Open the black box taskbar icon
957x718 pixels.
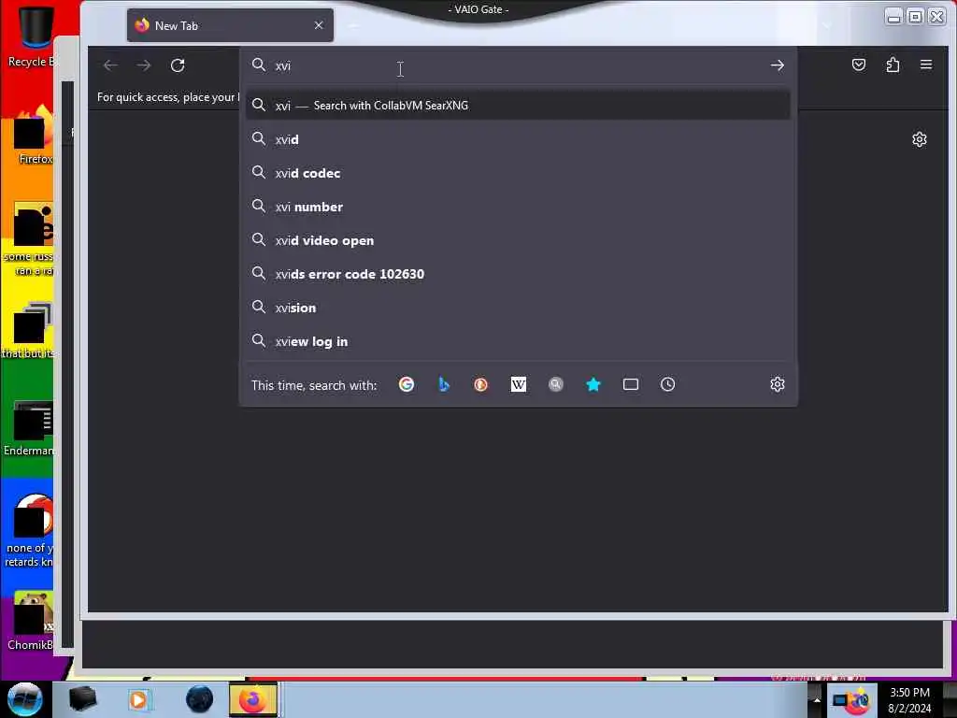pos(82,699)
